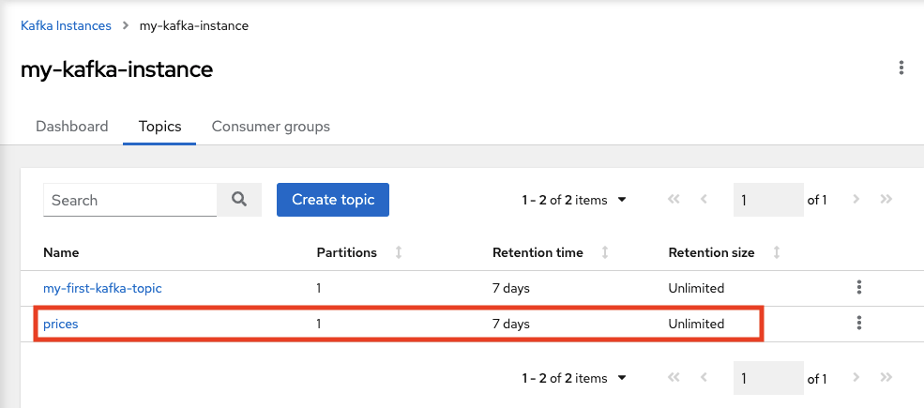Go to last page in bottom pagination
Image resolution: width=924 pixels, height=408 pixels.
pos(886,378)
